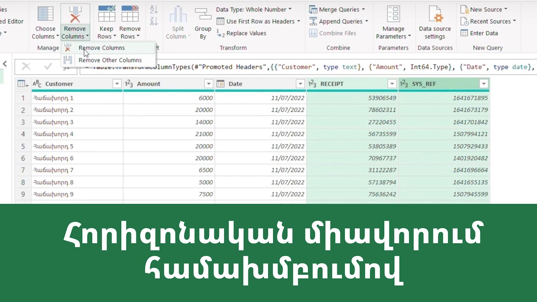Select the SYS_REF column header

click(x=444, y=84)
